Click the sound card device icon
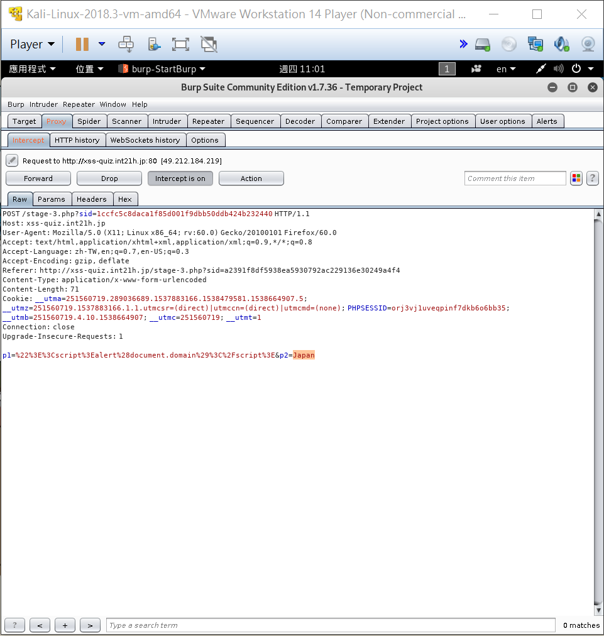Viewport: 604px width, 636px height. click(561, 44)
